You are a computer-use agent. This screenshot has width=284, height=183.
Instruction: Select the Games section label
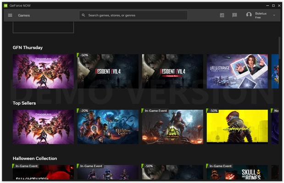24,16
